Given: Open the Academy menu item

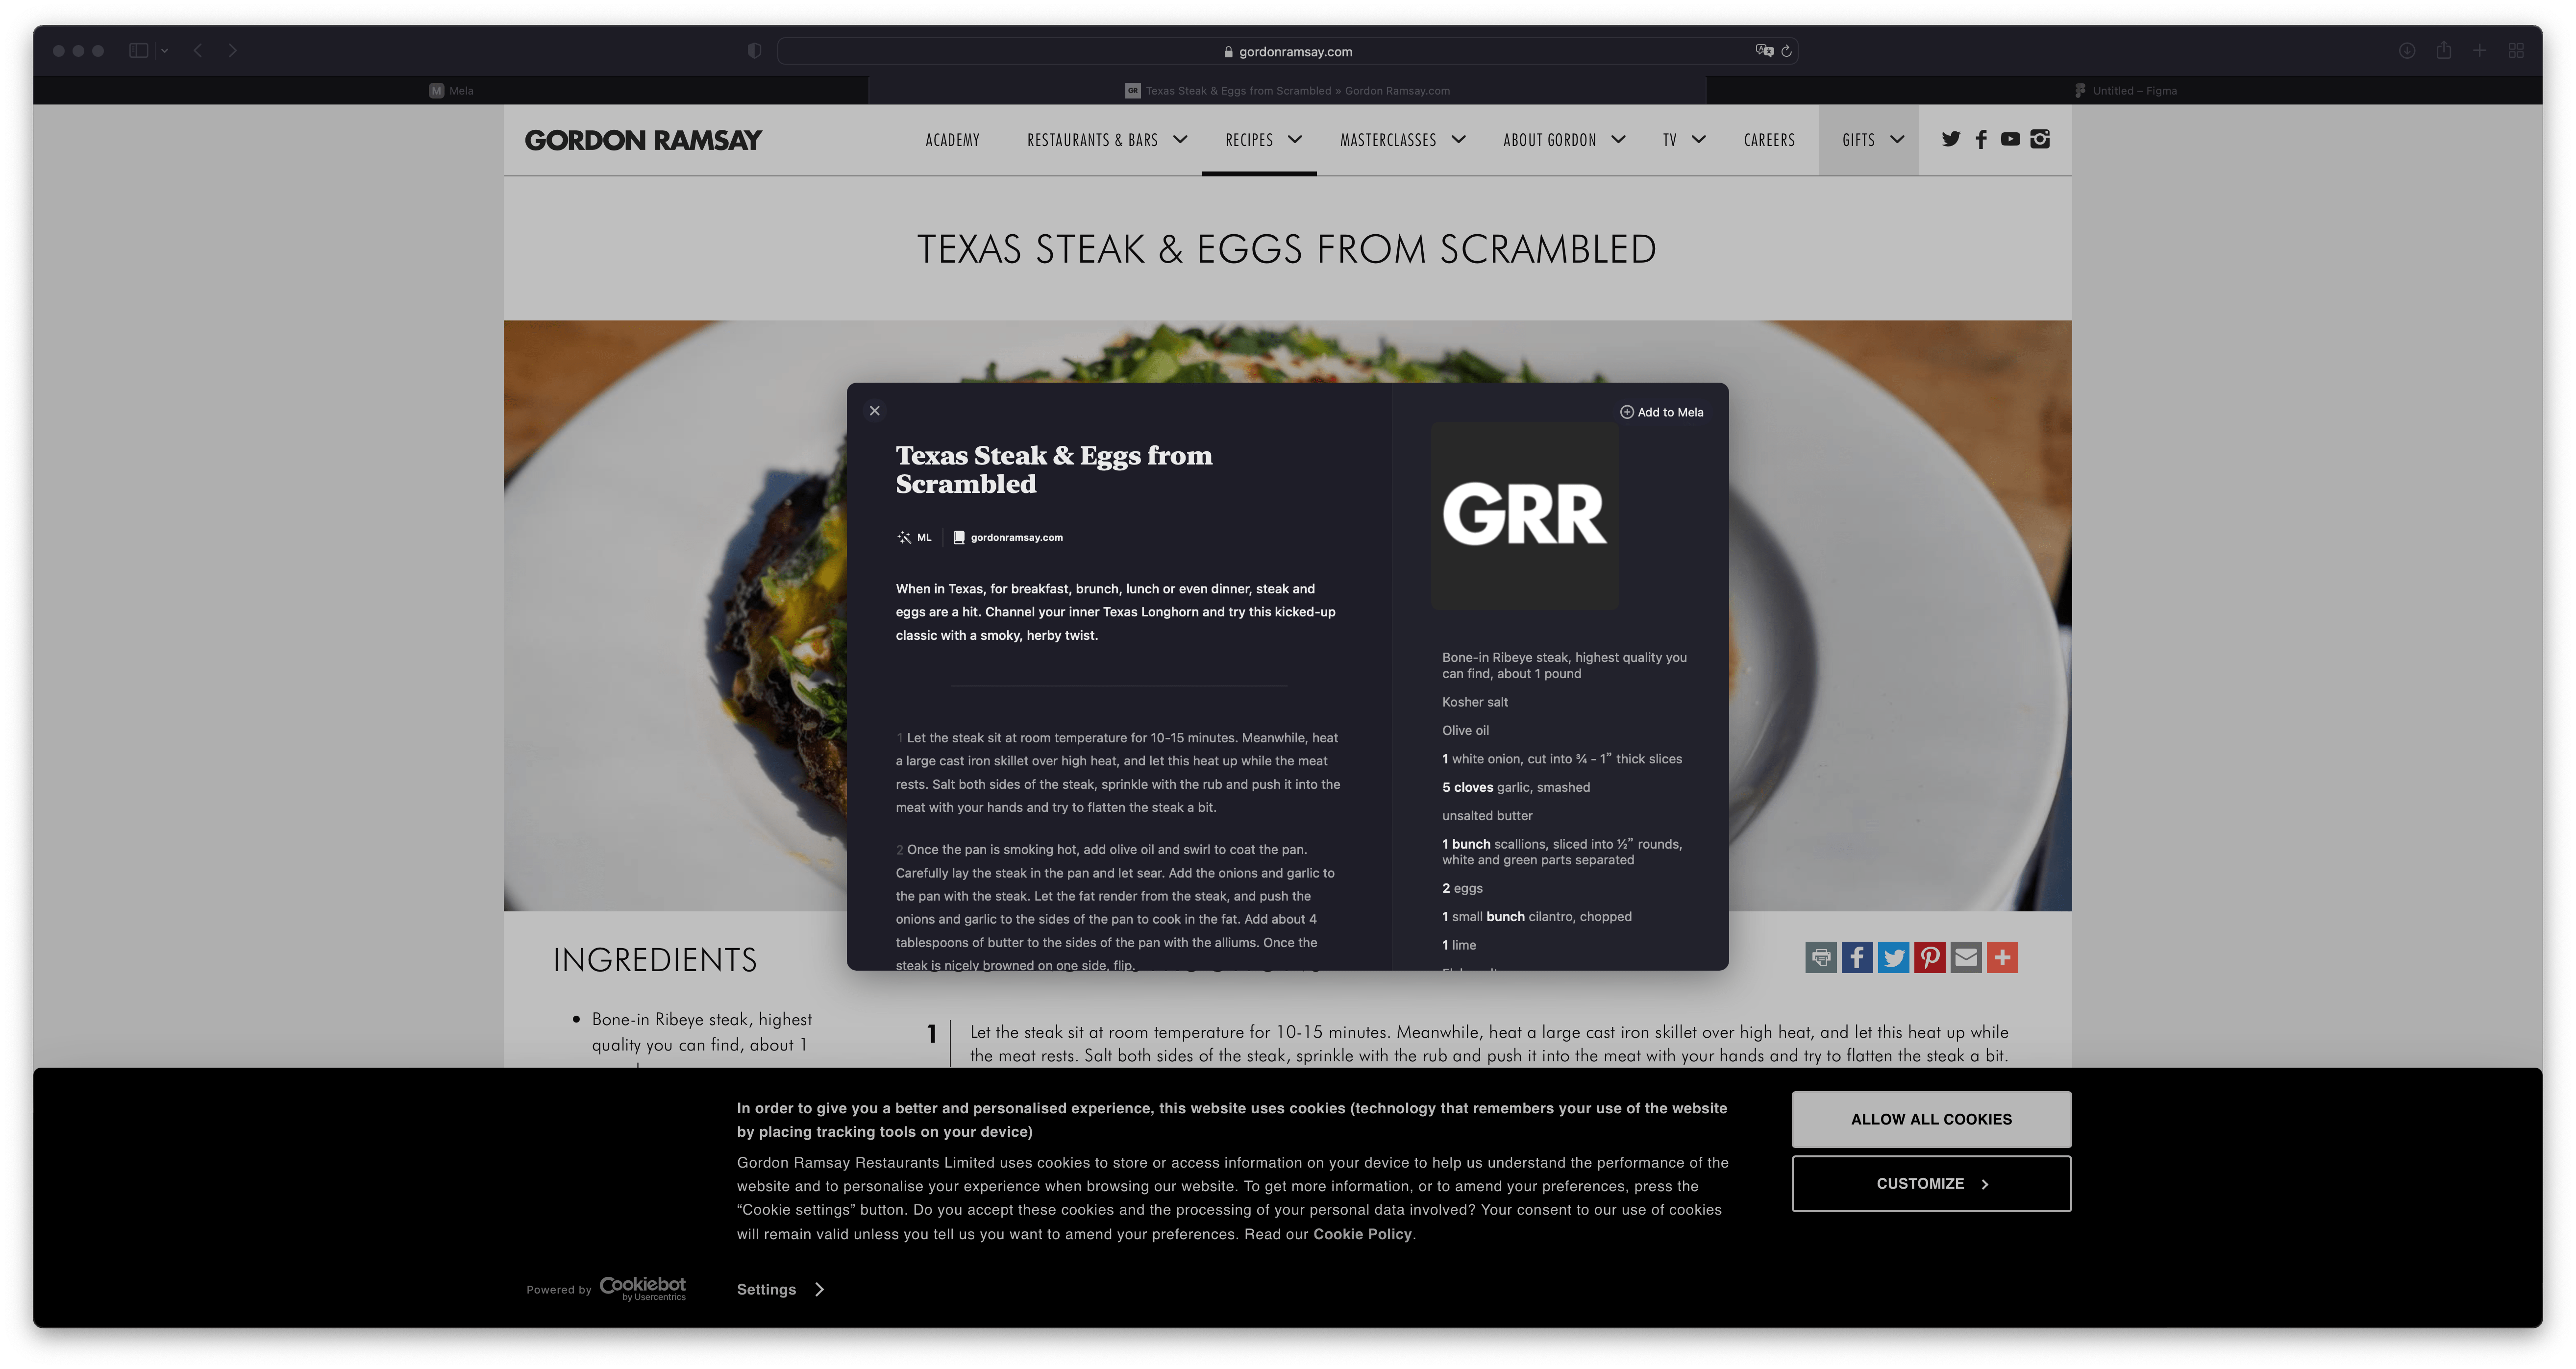Looking at the screenshot, I should 952,140.
